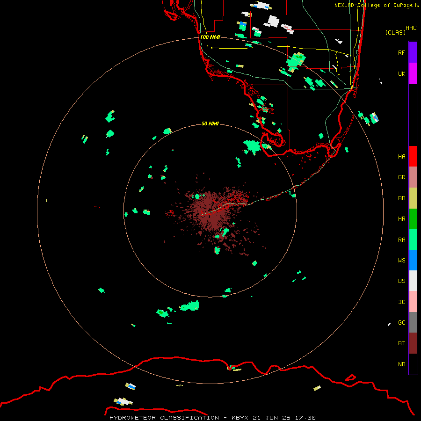Click the [CLAS] unit label

point(395,32)
